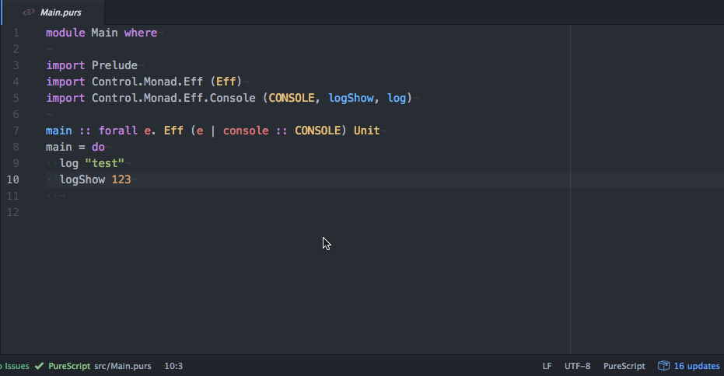724x376 pixels.
Task: Click the Unit type in main signature
Action: point(366,131)
